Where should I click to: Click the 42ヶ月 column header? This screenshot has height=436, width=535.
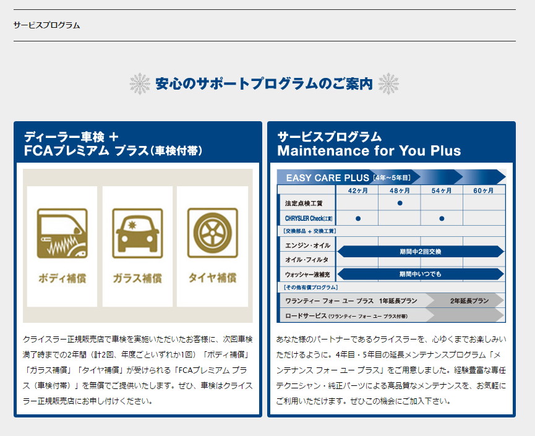357,190
